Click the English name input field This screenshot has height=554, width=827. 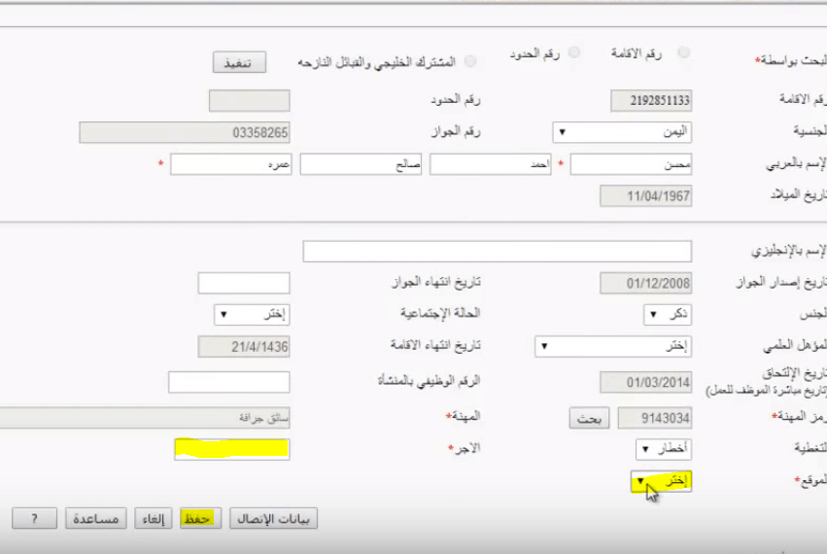coord(497,251)
